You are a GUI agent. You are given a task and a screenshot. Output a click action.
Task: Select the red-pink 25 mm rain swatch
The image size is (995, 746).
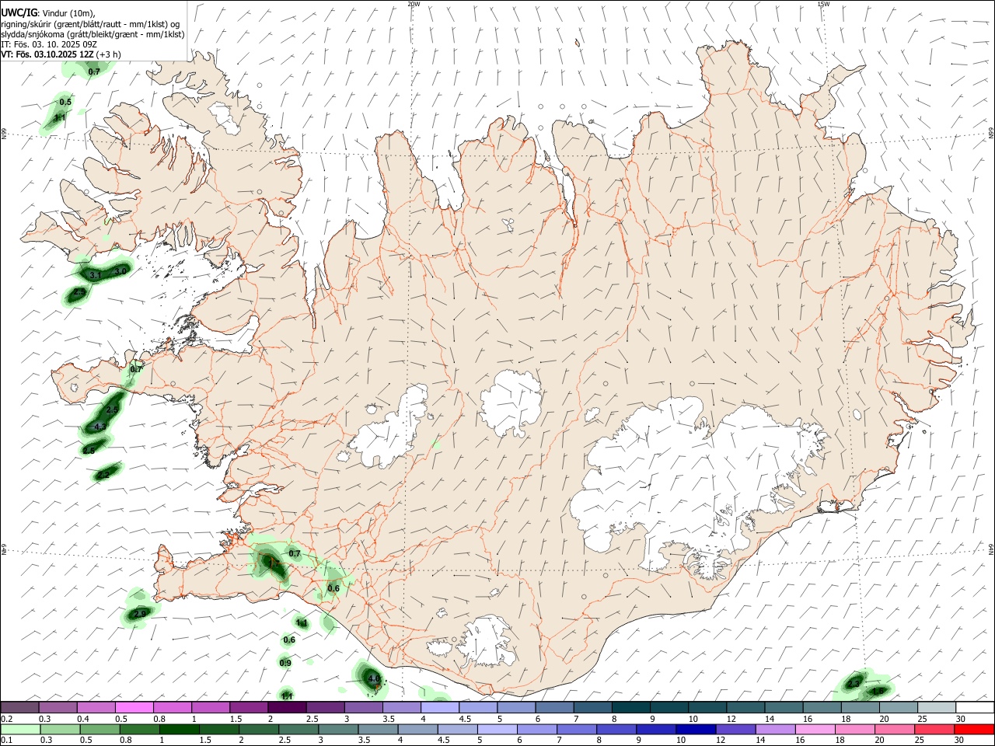pyautogui.click(x=934, y=729)
